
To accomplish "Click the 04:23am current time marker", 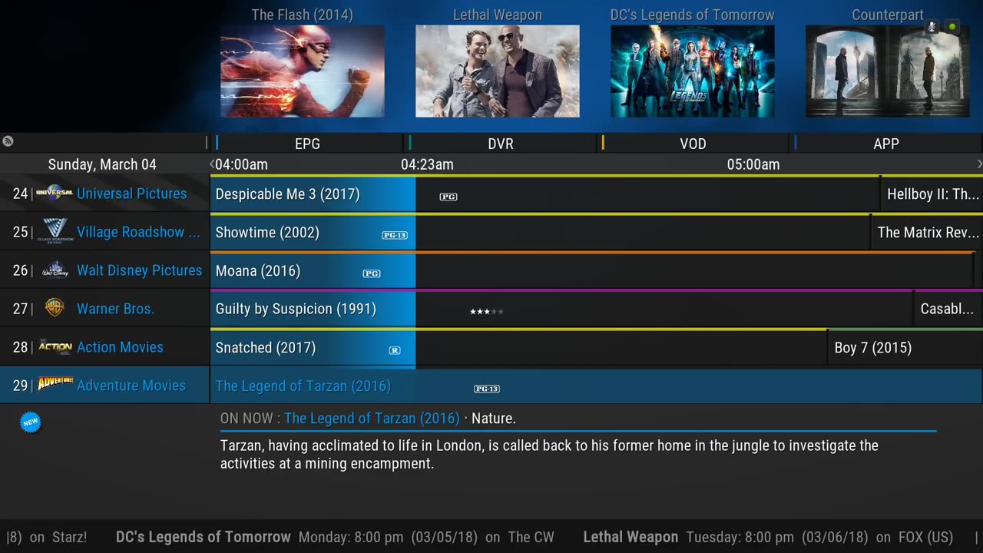I will tap(427, 164).
